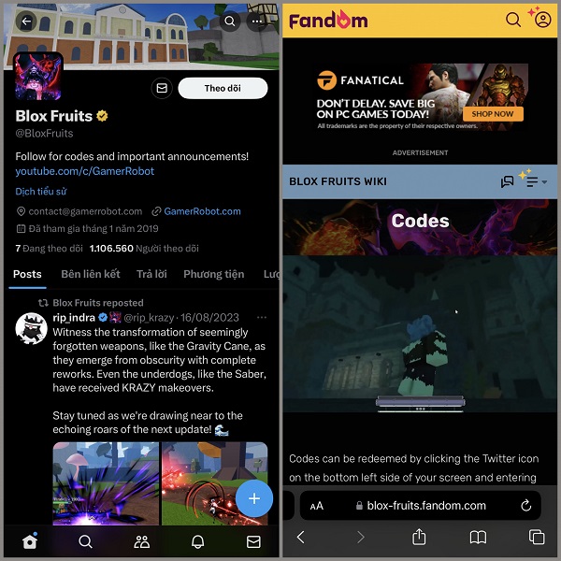Screen dimensions: 561x561
Task: Tap the back arrow on Blox Fruits profile
Action: click(x=26, y=22)
